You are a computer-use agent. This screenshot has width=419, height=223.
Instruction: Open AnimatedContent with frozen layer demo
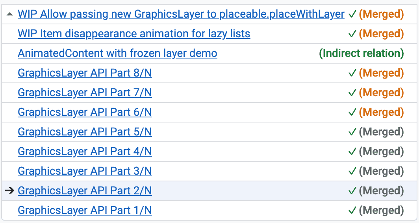[x=117, y=53]
